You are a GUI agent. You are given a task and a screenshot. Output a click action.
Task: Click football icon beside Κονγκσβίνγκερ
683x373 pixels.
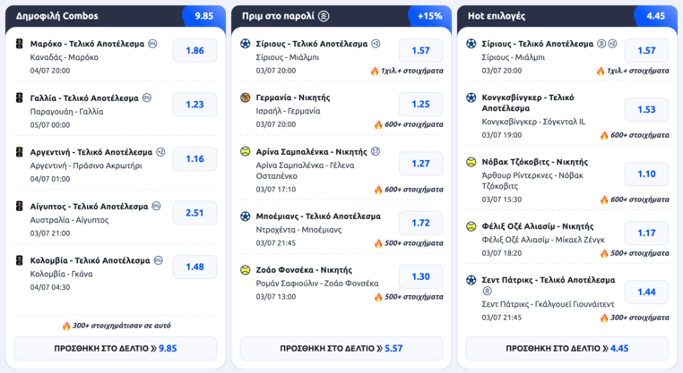(471, 97)
